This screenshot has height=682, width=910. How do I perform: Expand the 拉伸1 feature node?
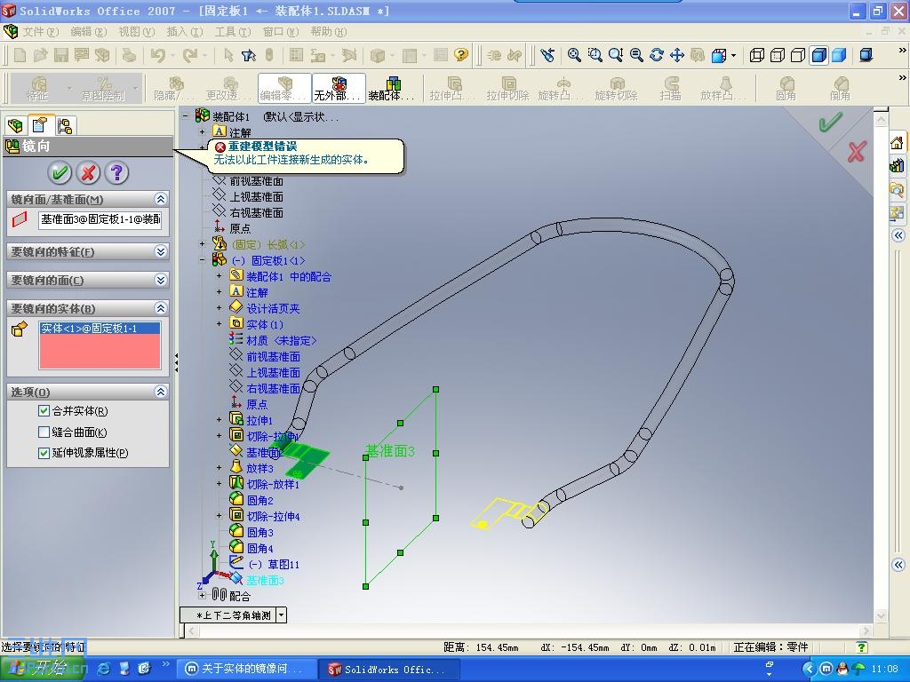coord(219,419)
